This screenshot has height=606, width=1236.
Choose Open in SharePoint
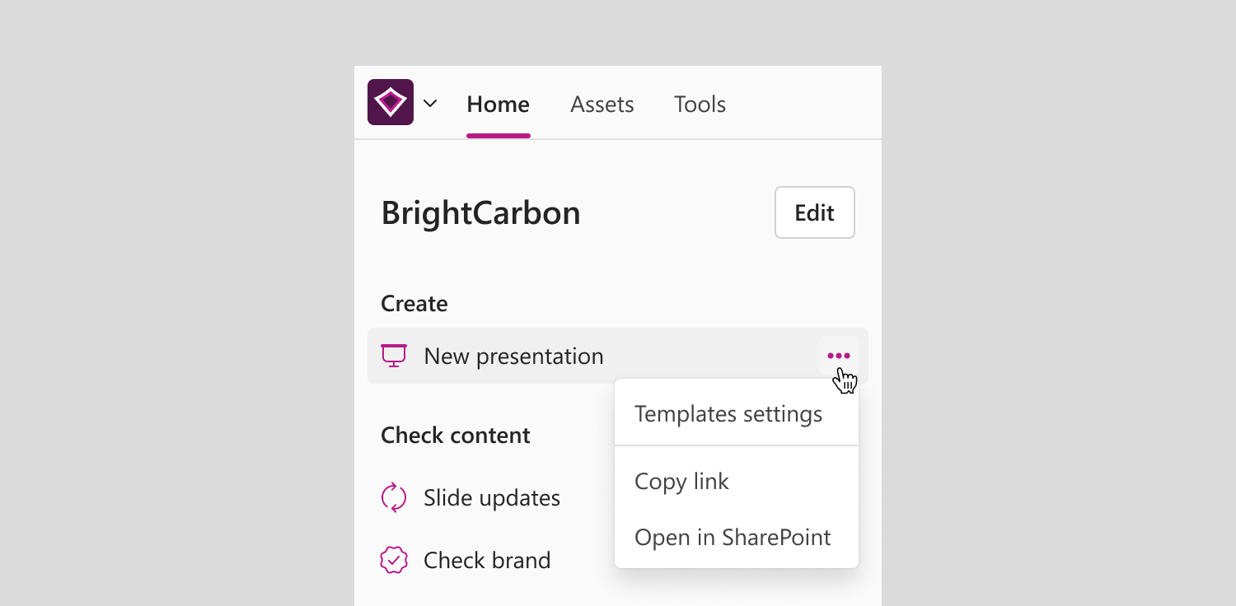(737, 537)
